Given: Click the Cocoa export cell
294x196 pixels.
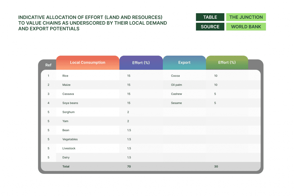Looking at the screenshot, I should (175, 76).
